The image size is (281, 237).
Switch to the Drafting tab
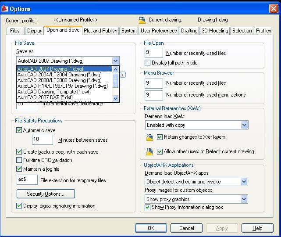point(189,31)
